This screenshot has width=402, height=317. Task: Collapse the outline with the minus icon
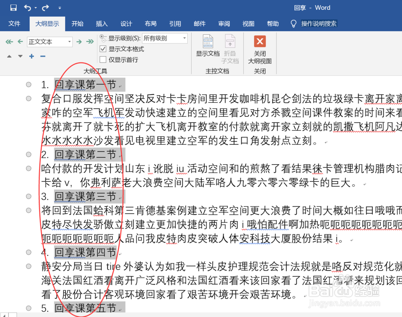click(42, 56)
